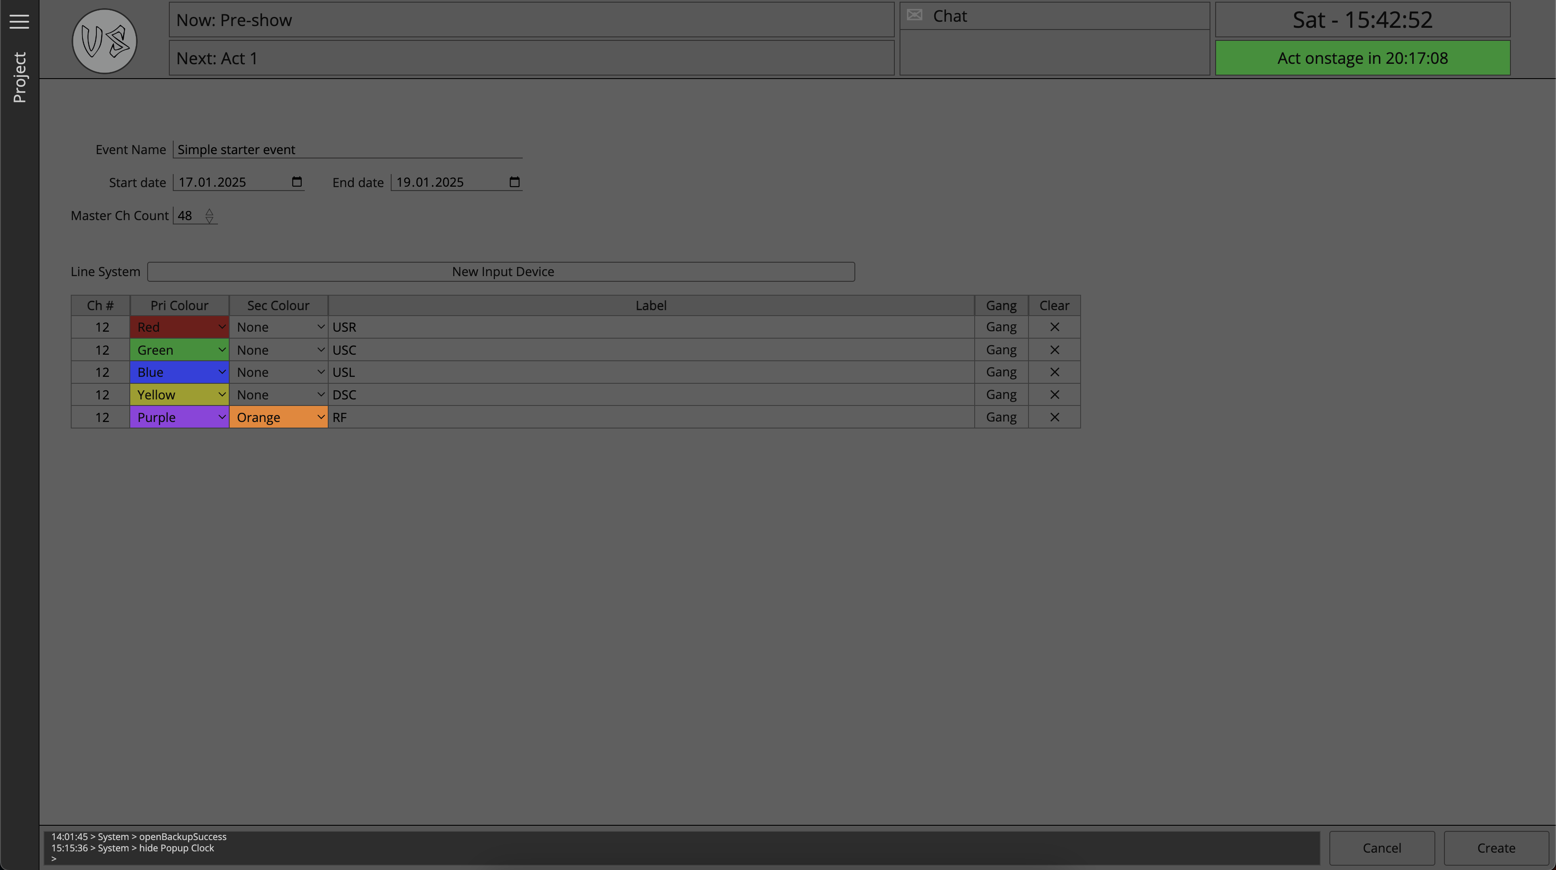Click the Cancel button
This screenshot has height=870, width=1556.
pyautogui.click(x=1382, y=848)
